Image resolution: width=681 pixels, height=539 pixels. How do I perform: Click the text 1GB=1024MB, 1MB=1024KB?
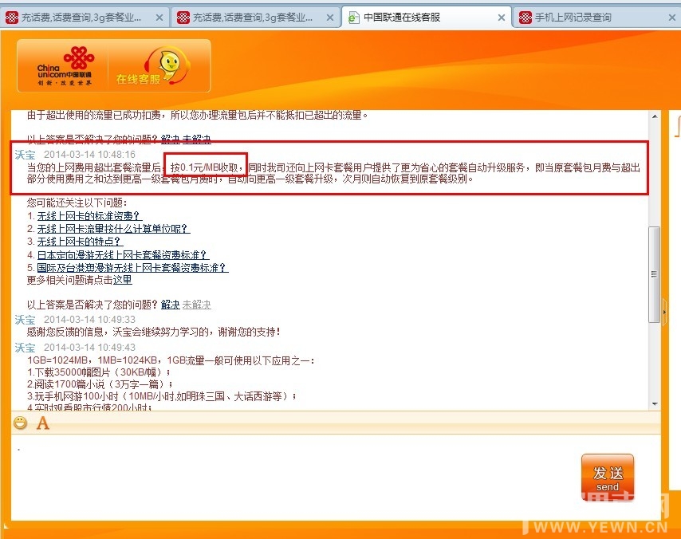93,360
